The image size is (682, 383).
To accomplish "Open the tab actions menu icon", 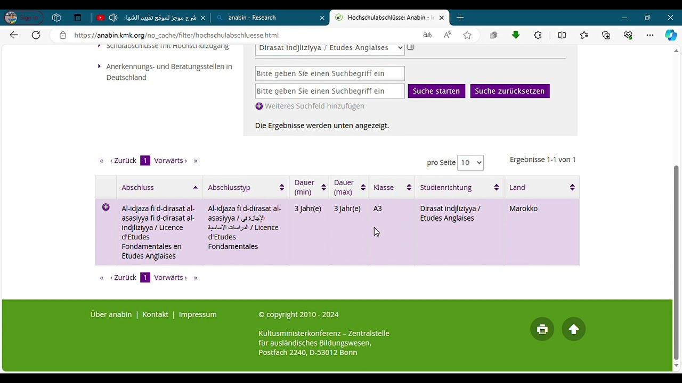I will tap(77, 18).
